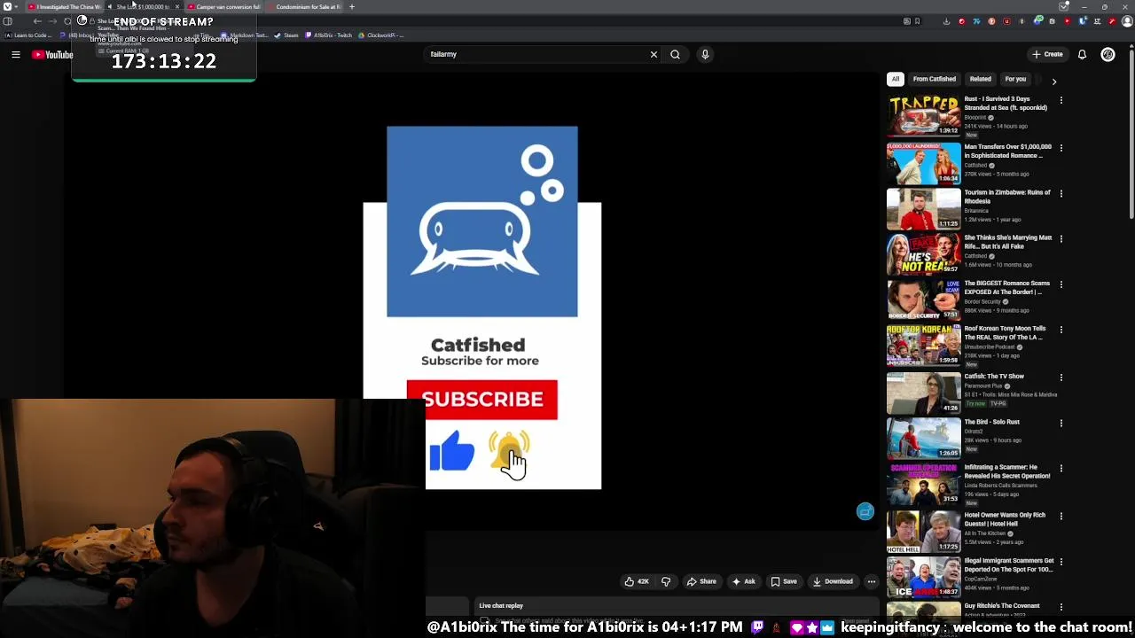Click the Ask button
The width and height of the screenshot is (1135, 638).
(743, 581)
